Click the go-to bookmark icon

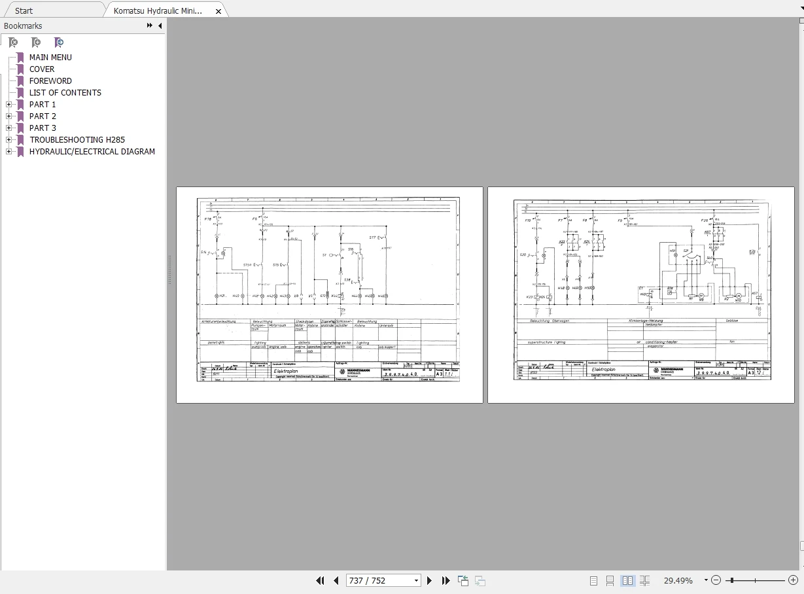point(59,43)
